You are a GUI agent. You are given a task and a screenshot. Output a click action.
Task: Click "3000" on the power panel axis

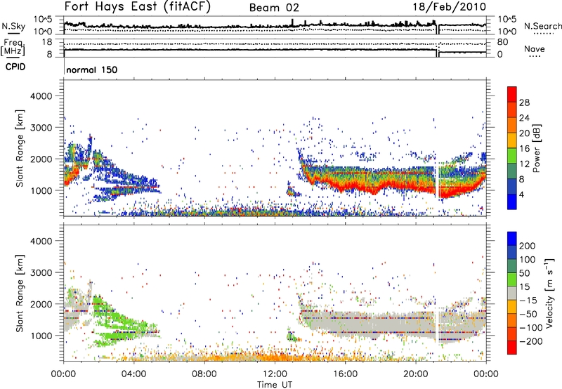click(x=41, y=128)
